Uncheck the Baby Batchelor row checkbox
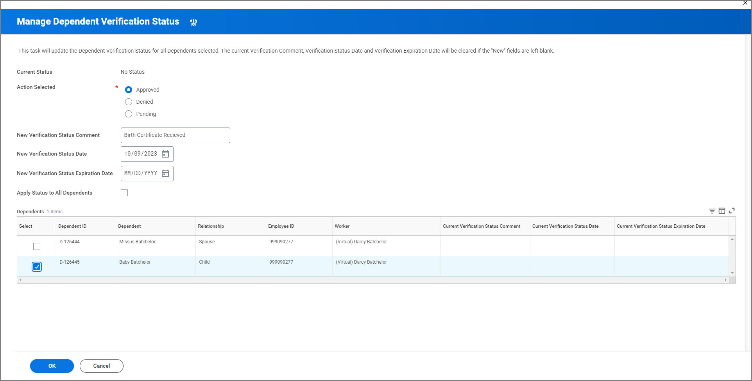 (x=37, y=267)
